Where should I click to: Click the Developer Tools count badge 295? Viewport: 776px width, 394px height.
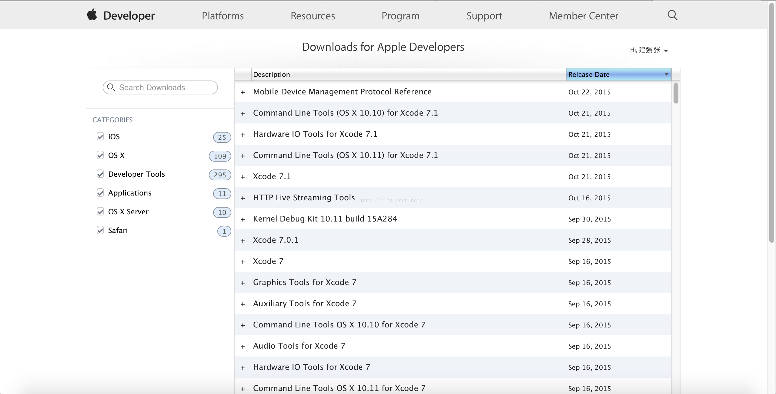(x=220, y=175)
